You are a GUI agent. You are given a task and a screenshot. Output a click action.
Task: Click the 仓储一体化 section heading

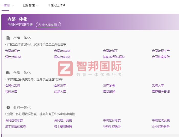coord(22,73)
